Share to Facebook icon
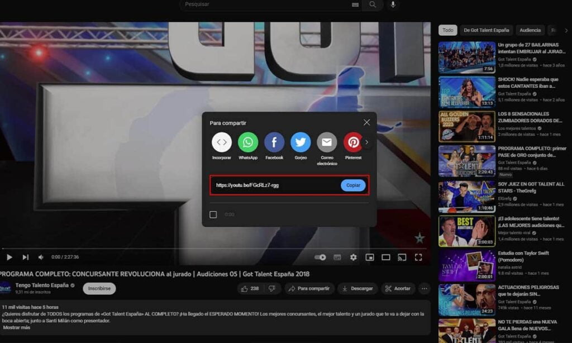The image size is (572, 343). coord(274,142)
